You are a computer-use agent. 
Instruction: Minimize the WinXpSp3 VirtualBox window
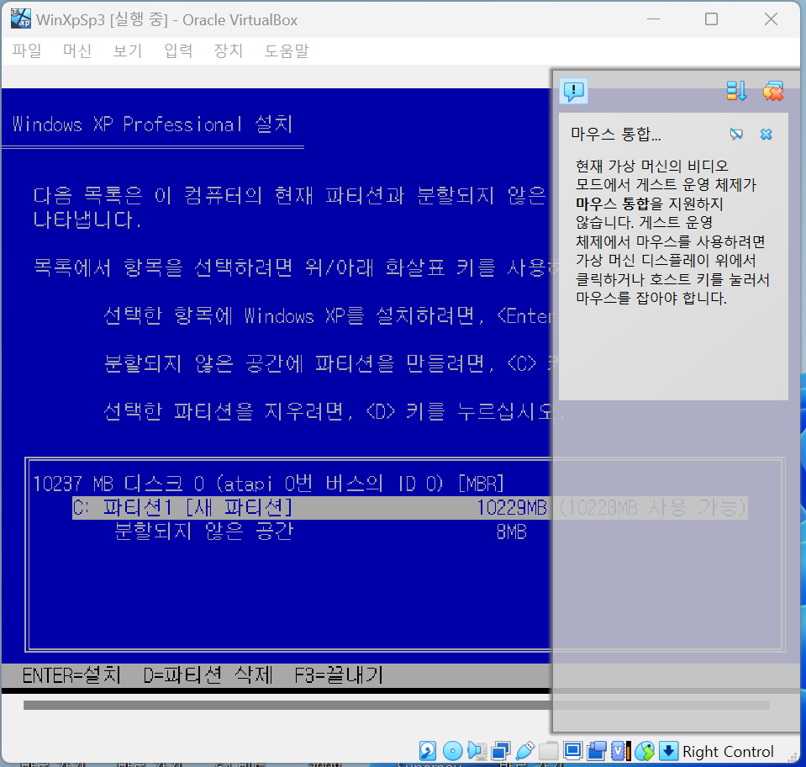pos(653,19)
